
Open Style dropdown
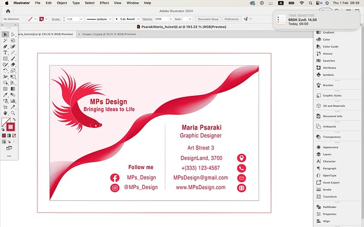pos(190,19)
